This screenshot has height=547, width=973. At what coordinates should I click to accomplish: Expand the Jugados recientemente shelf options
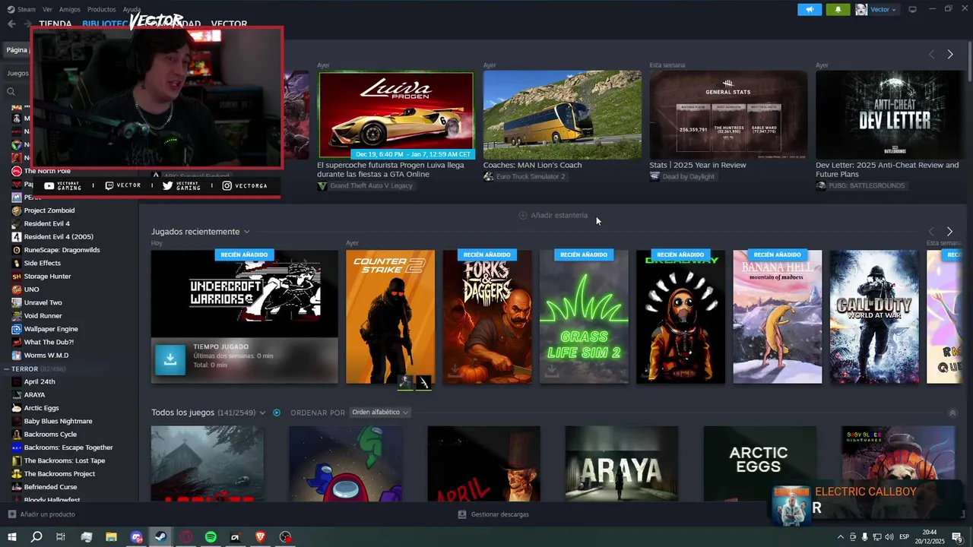pyautogui.click(x=246, y=232)
